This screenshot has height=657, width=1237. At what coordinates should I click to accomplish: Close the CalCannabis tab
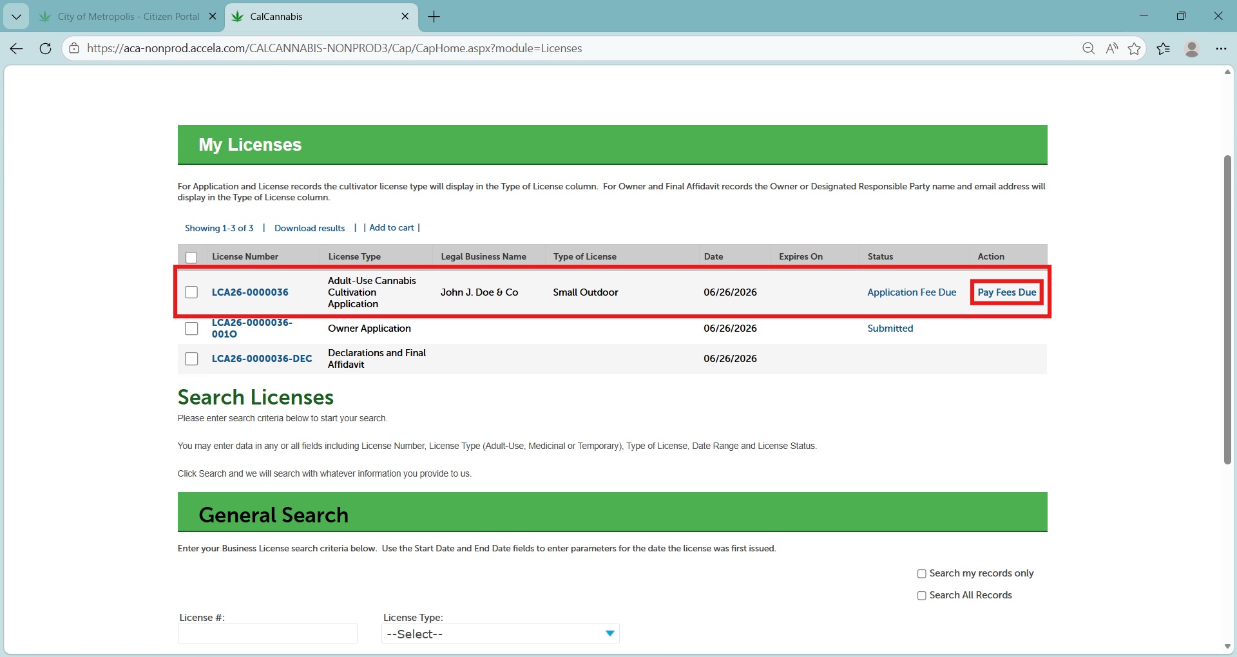click(405, 17)
